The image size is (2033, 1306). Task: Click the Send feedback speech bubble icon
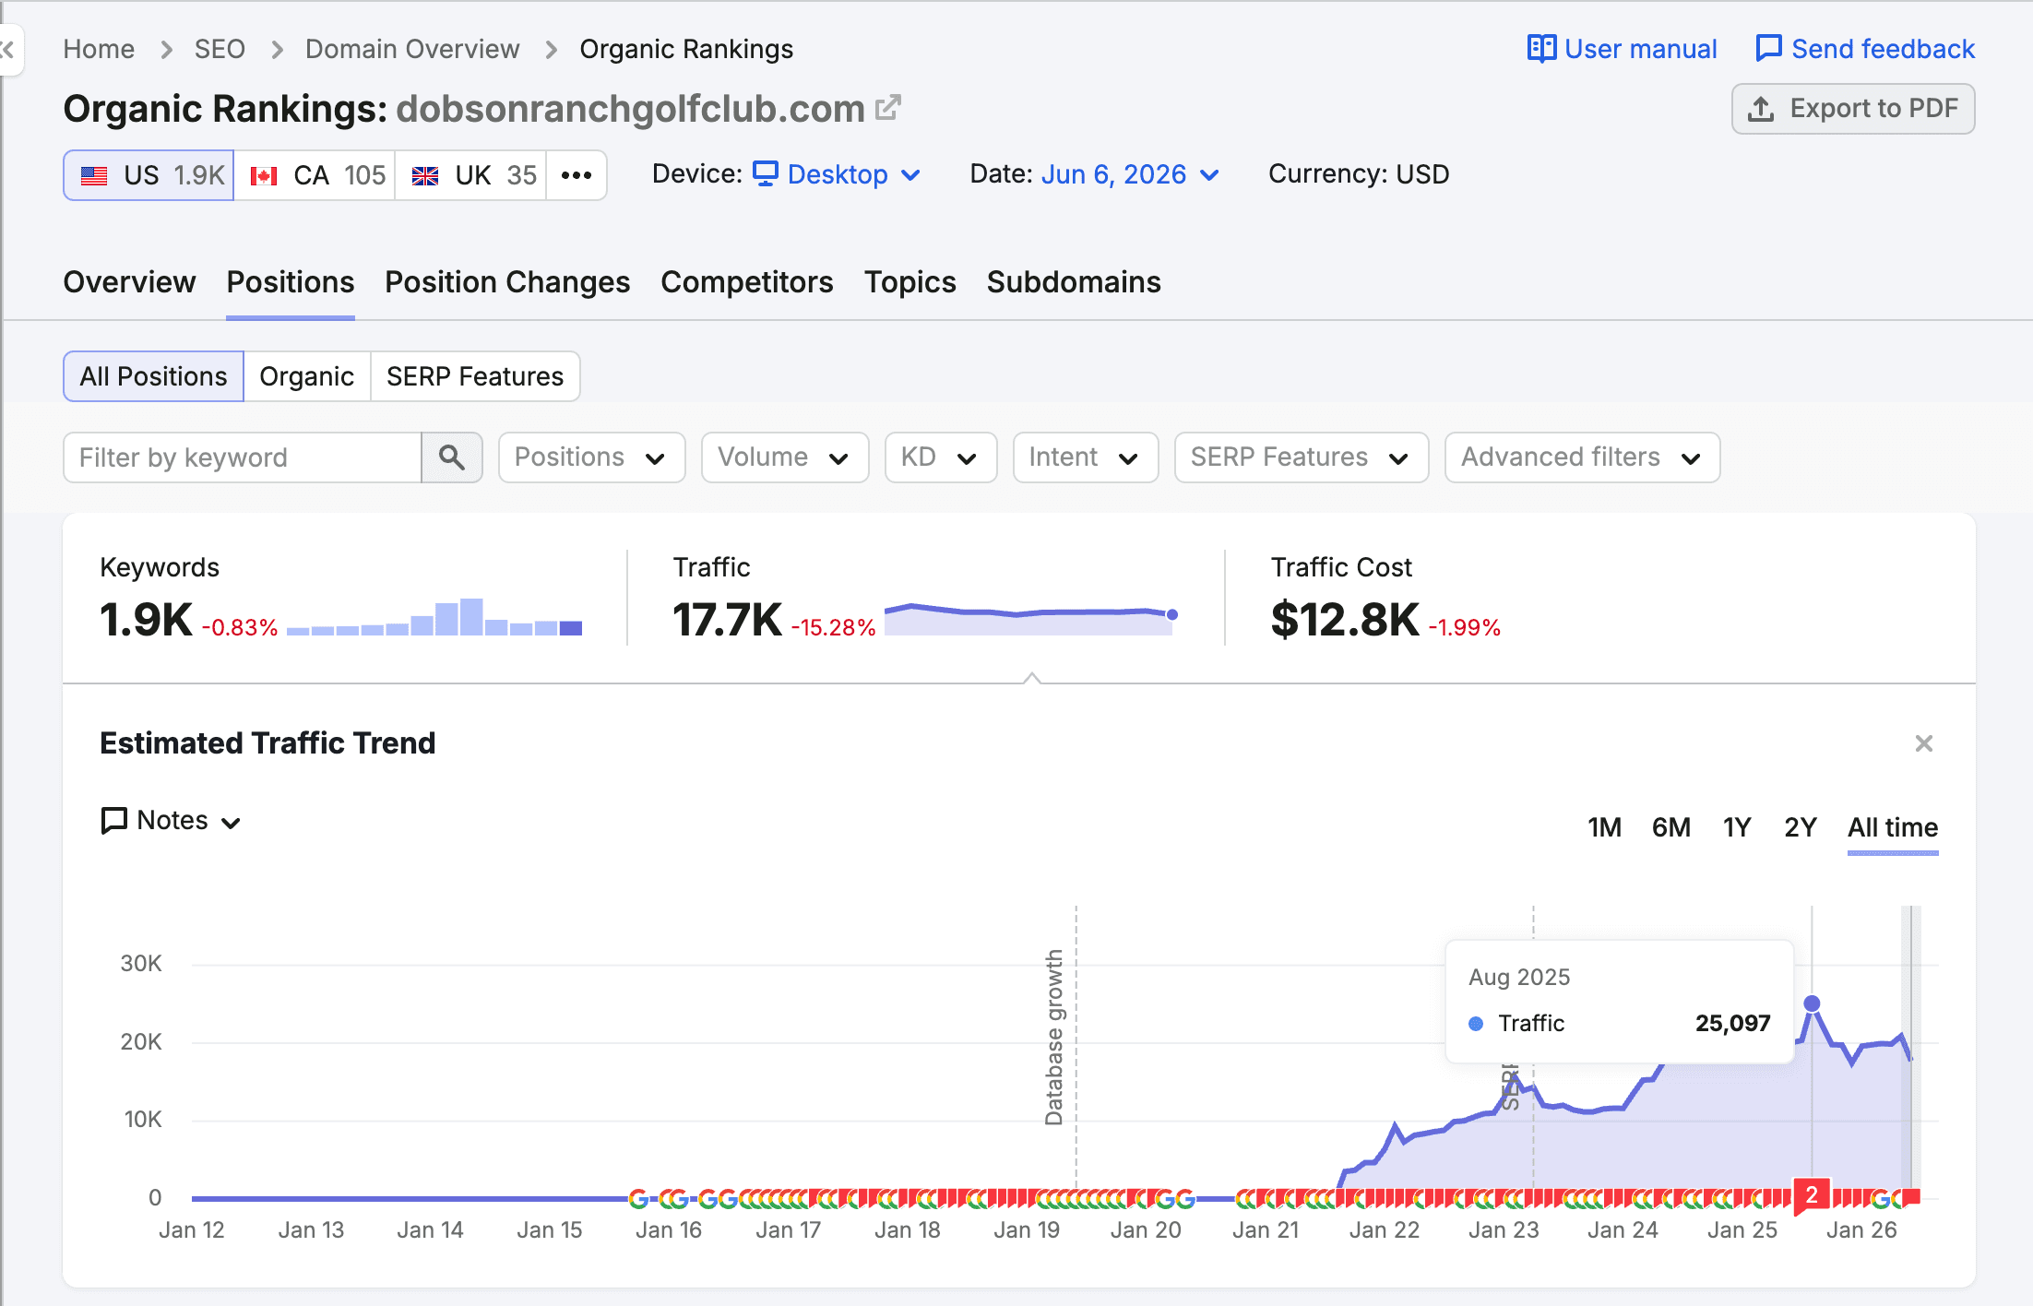click(x=1768, y=49)
